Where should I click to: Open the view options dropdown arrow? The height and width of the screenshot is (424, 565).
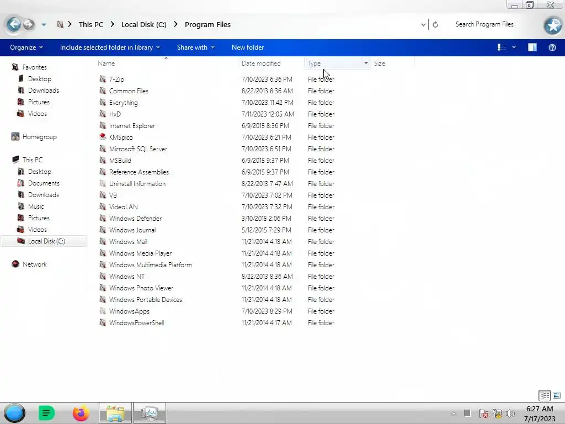(x=514, y=47)
